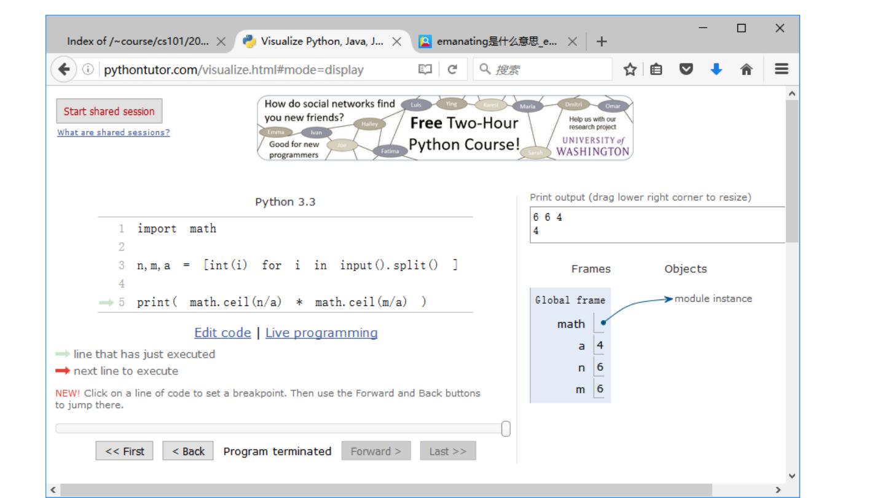Open the What are shared sessions link

click(x=114, y=132)
